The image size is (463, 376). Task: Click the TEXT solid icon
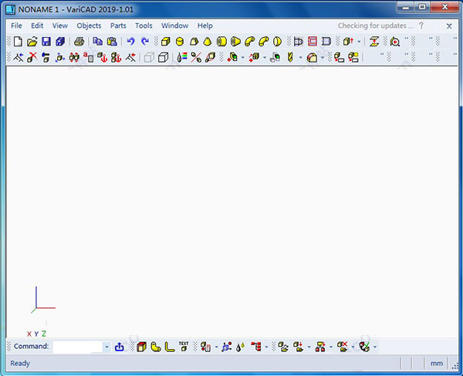coord(184,346)
